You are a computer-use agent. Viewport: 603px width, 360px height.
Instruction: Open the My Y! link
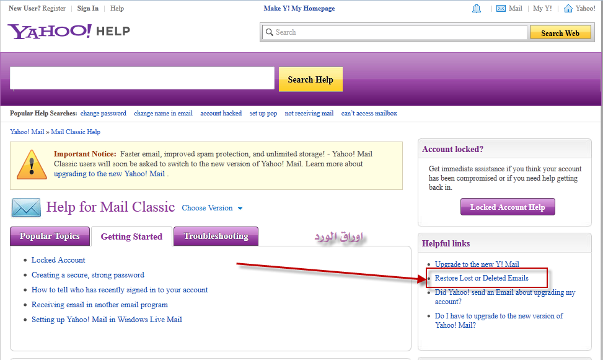pyautogui.click(x=542, y=8)
